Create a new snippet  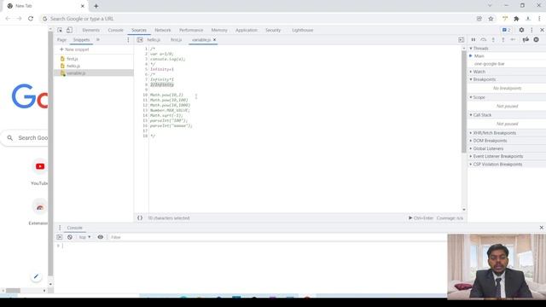click(x=74, y=49)
